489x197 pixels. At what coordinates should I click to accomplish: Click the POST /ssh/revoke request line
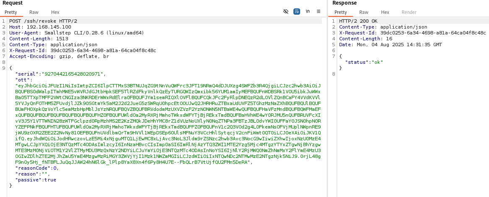pyautogui.click(x=43, y=21)
